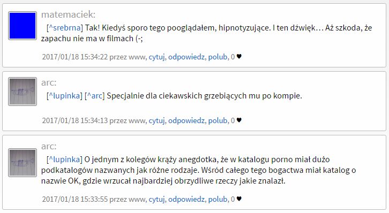Image resolution: width=389 pixels, height=213 pixels.
Task: Click the heart icon on matemaciek's post
Action: coord(239,57)
